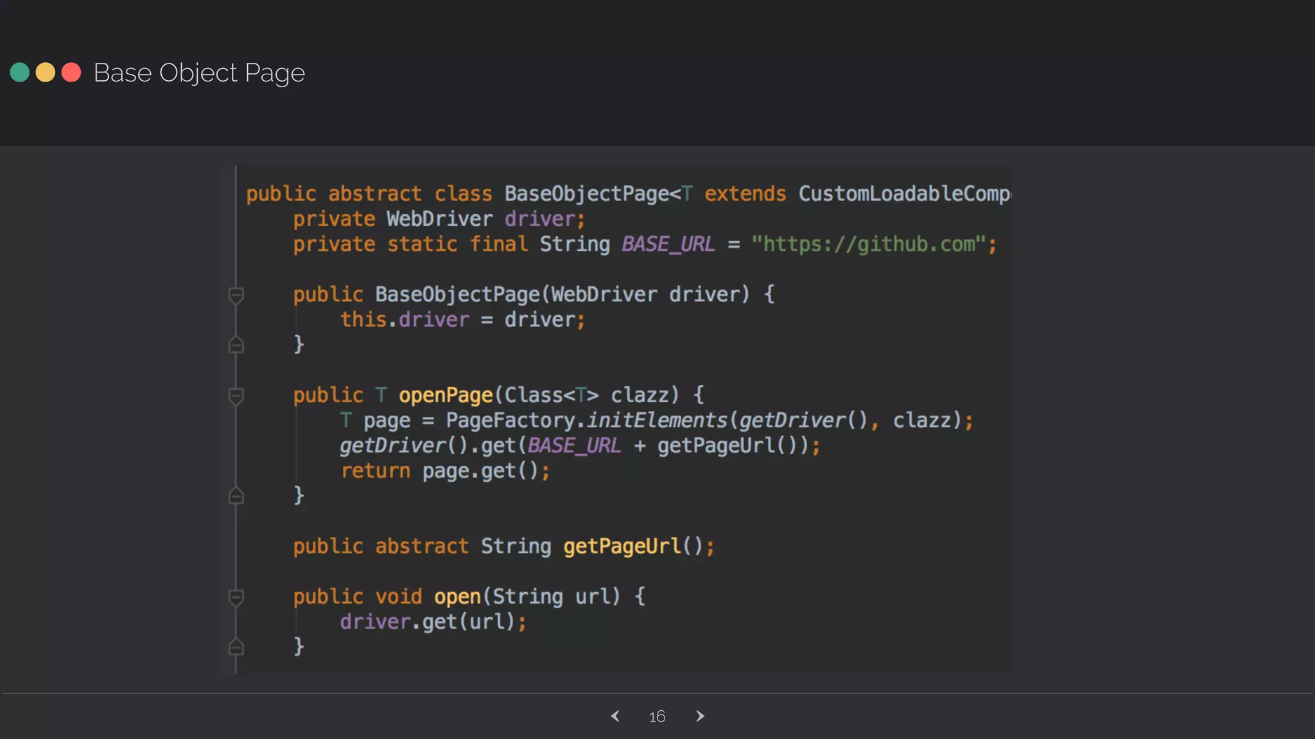Click the red dot in header
Image resolution: width=1315 pixels, height=739 pixels.
click(x=71, y=72)
